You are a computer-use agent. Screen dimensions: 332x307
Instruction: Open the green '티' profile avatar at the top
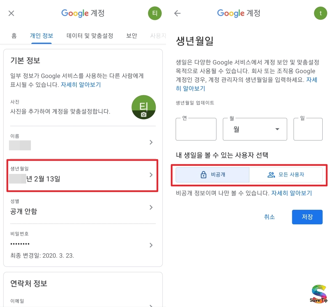click(x=155, y=13)
